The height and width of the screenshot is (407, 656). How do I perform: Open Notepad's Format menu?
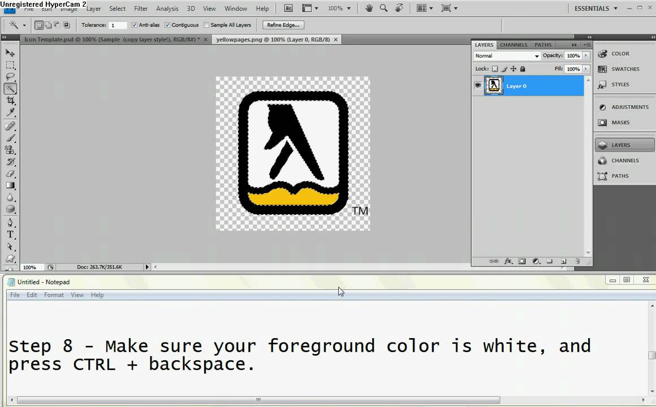click(53, 295)
